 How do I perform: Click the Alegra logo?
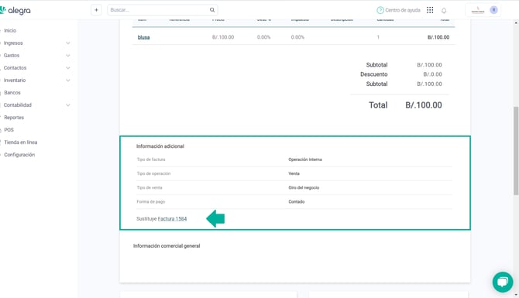tap(15, 11)
